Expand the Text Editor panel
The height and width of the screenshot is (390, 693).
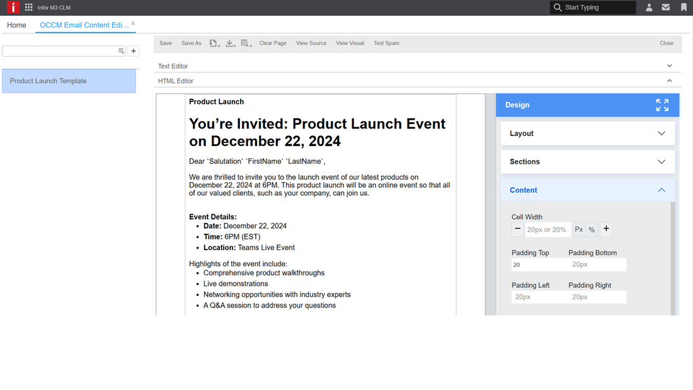pyautogui.click(x=669, y=66)
